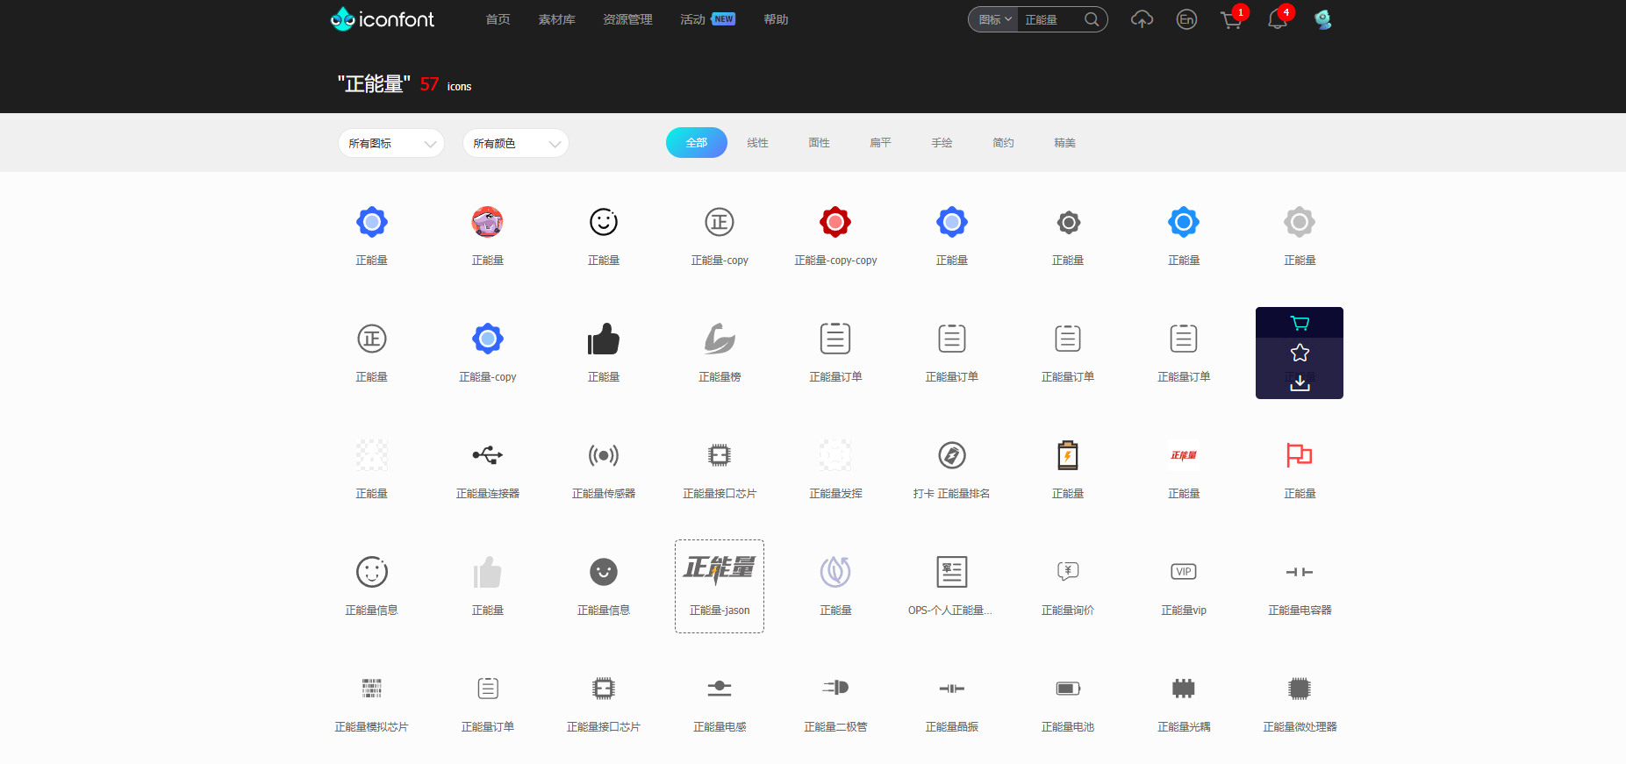
Task: Open the shopping cart in header
Action: click(x=1231, y=20)
